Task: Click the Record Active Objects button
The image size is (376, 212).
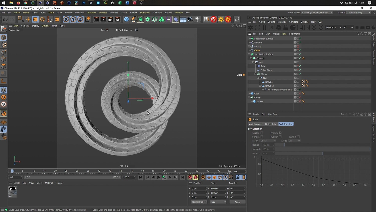Action: tap(190, 177)
